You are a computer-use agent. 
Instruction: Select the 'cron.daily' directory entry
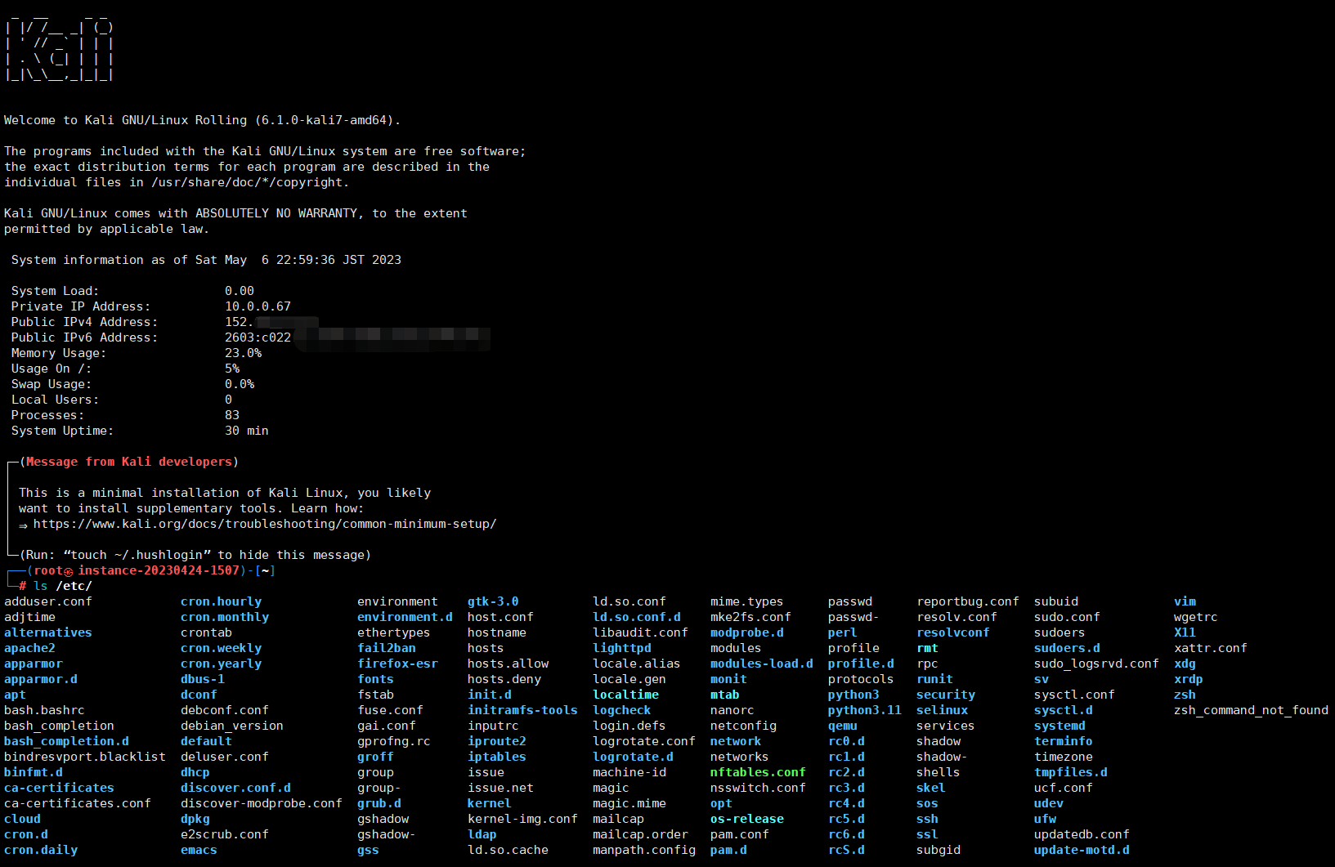(41, 850)
